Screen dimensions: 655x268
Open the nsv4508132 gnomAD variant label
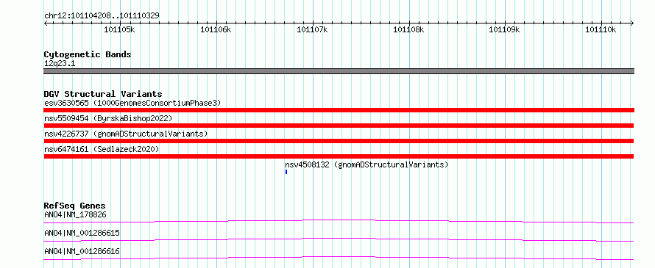pyautogui.click(x=367, y=164)
